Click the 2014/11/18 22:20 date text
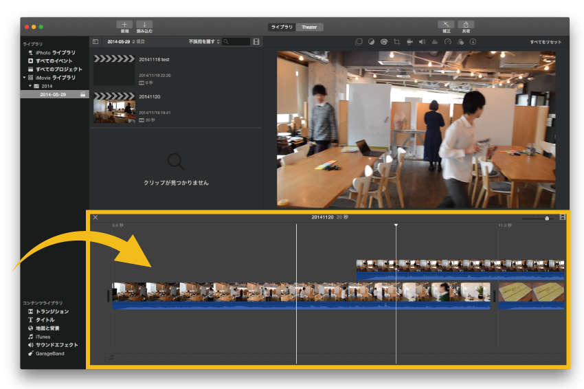The image size is (584, 389). point(155,76)
